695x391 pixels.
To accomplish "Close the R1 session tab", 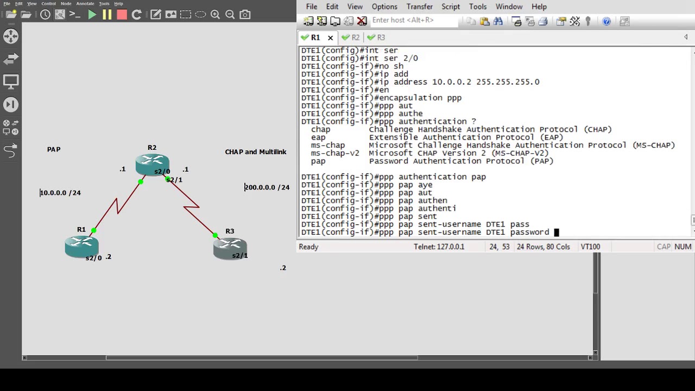I will (x=330, y=37).
